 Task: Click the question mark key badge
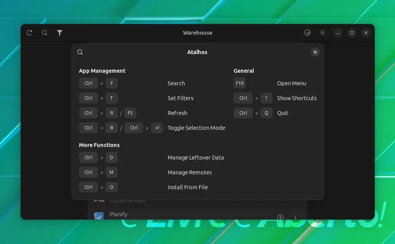point(266,98)
